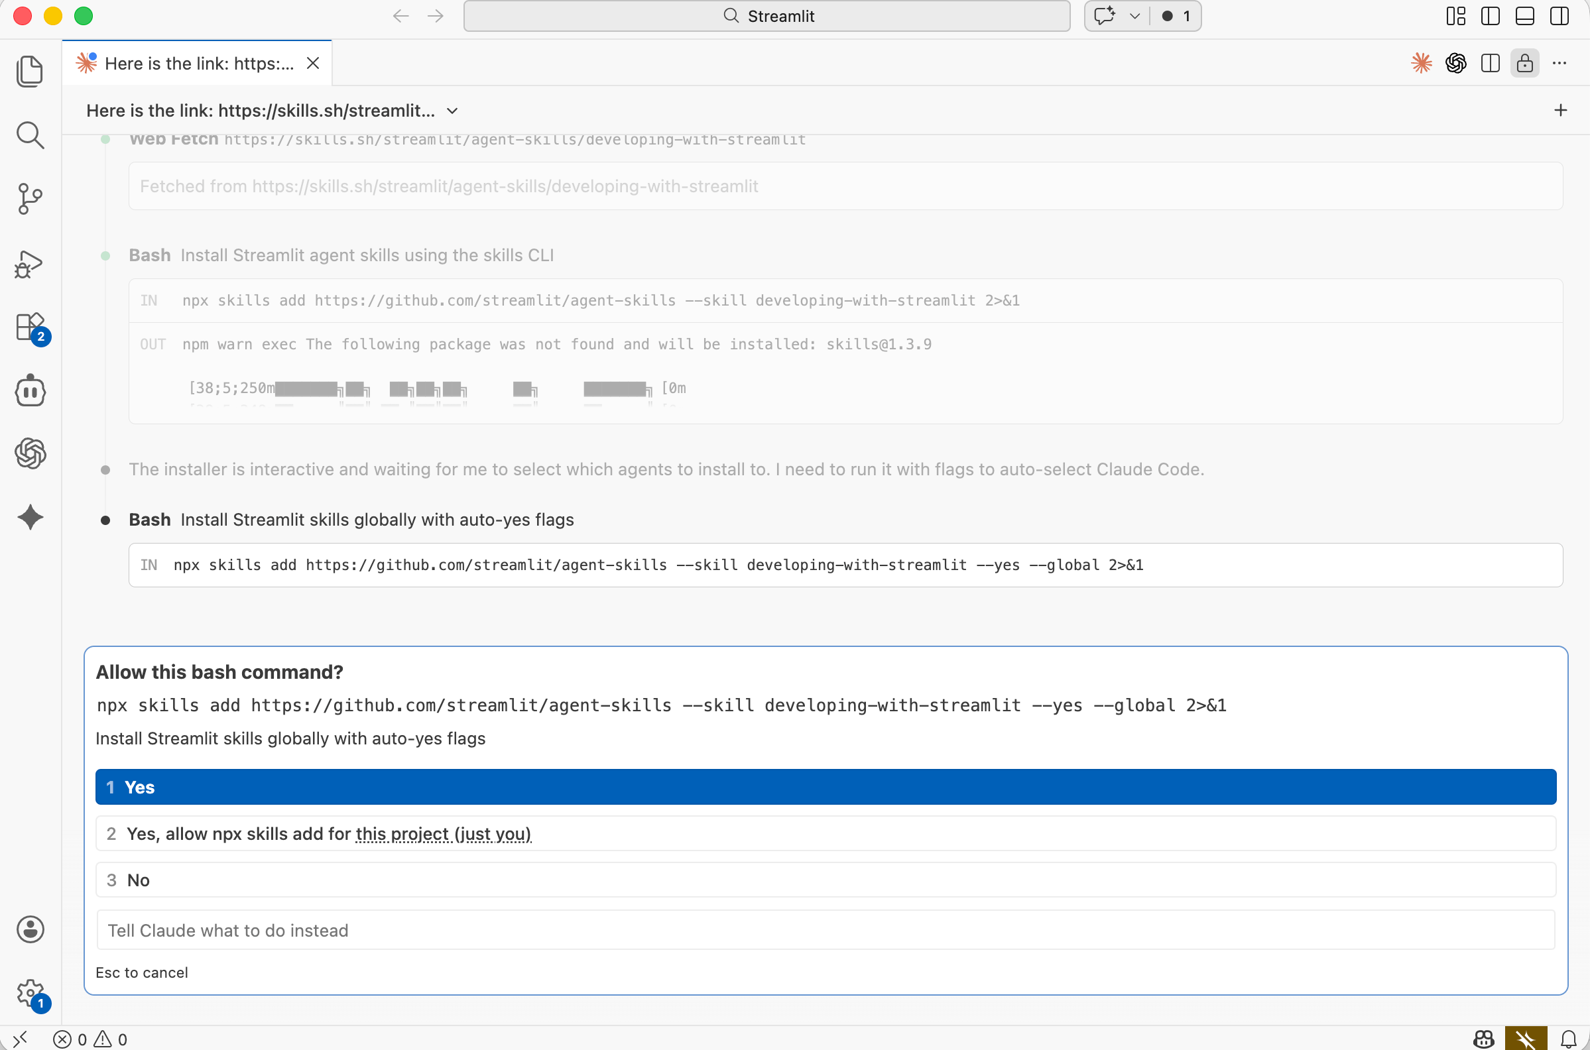Image resolution: width=1590 pixels, height=1050 pixels.
Task: Open notifications bell in the status bar
Action: click(1569, 1039)
